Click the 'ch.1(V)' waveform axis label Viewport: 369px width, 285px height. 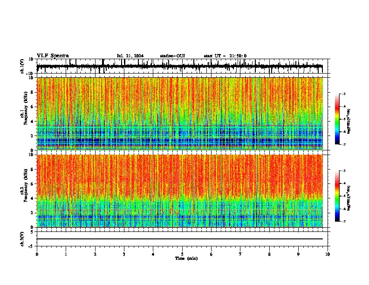click(x=22, y=66)
